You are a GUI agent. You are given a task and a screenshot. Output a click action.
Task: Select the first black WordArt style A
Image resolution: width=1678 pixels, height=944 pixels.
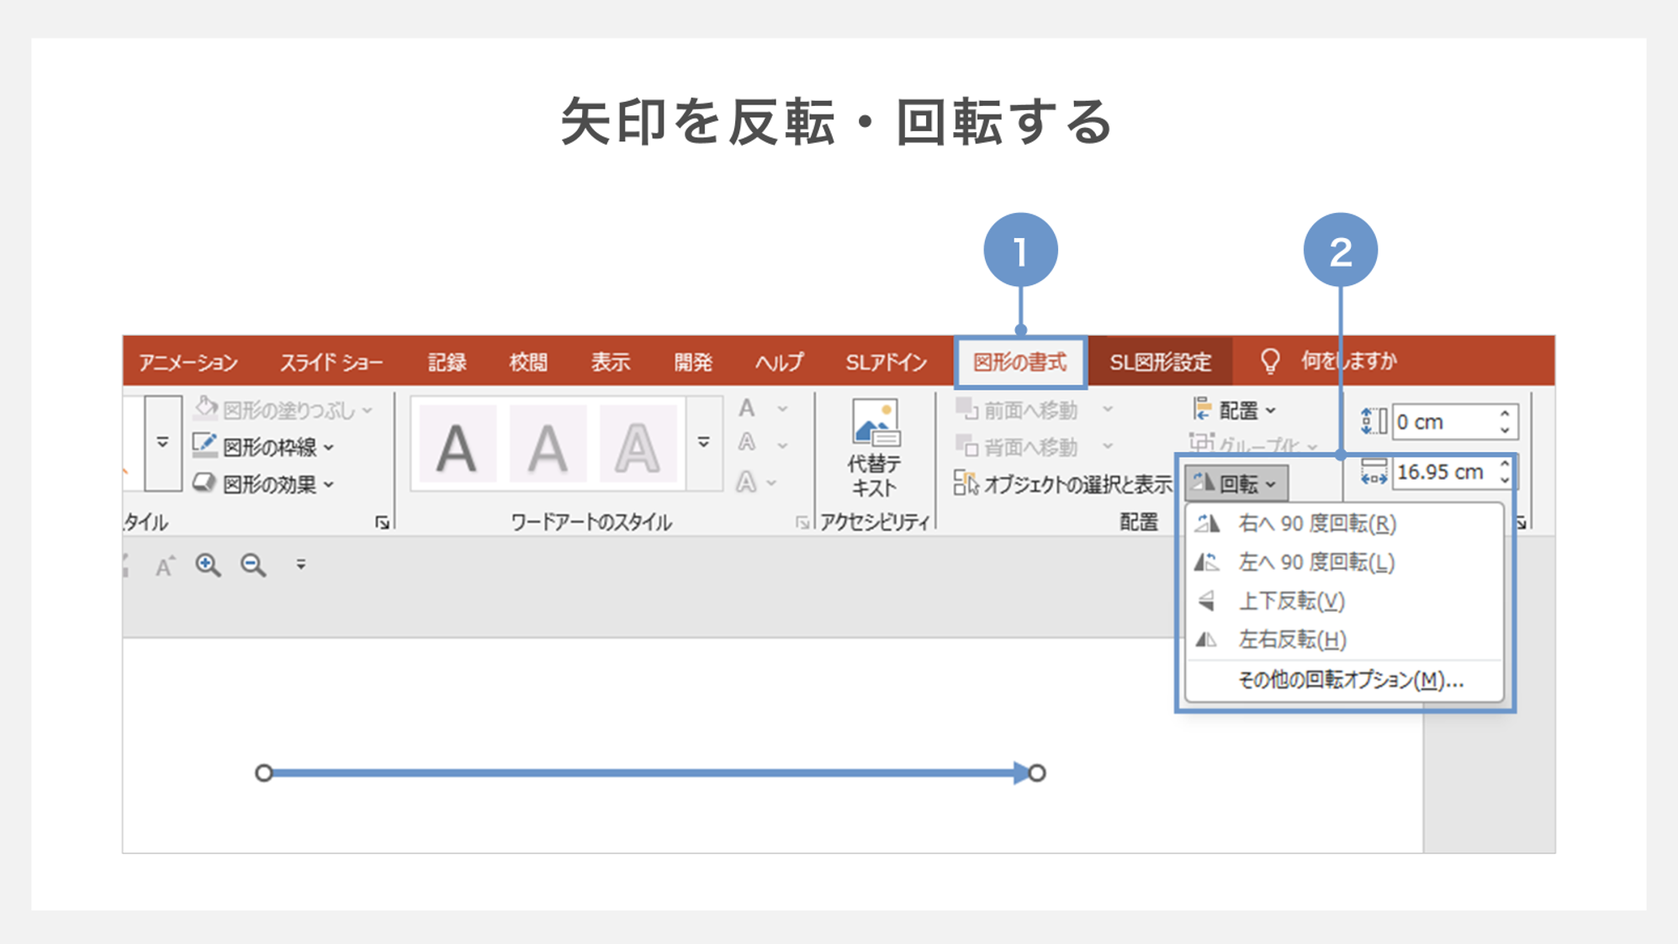[x=457, y=444]
